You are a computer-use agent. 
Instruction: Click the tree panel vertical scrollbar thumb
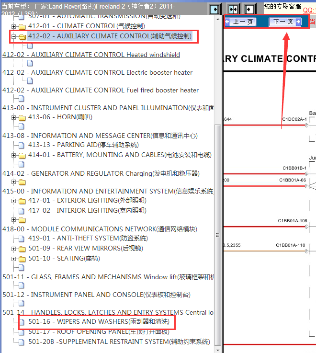[218, 235]
